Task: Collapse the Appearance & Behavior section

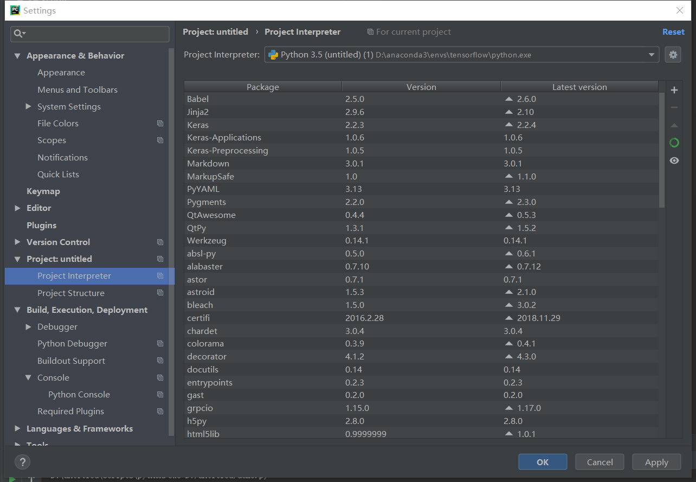Action: [17, 56]
